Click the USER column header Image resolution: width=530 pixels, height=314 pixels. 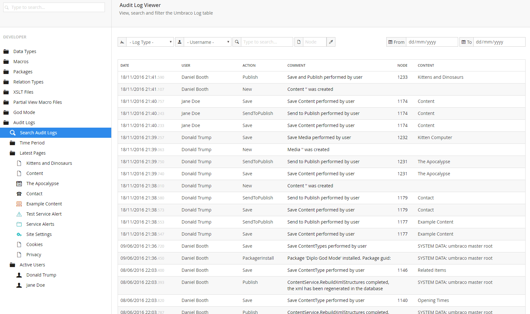(x=186, y=65)
